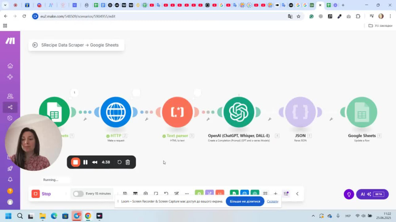This screenshot has width=396, height=222.
Task: Click the auto-align magic wand icon
Action: (177, 194)
